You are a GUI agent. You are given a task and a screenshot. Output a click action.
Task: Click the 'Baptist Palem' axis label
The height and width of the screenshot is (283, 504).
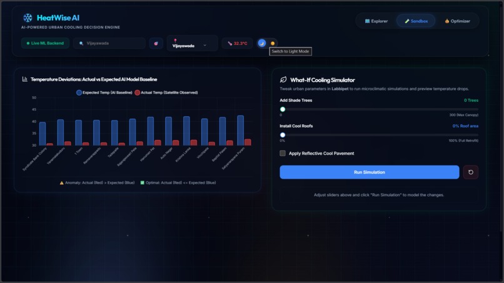coord(219,154)
